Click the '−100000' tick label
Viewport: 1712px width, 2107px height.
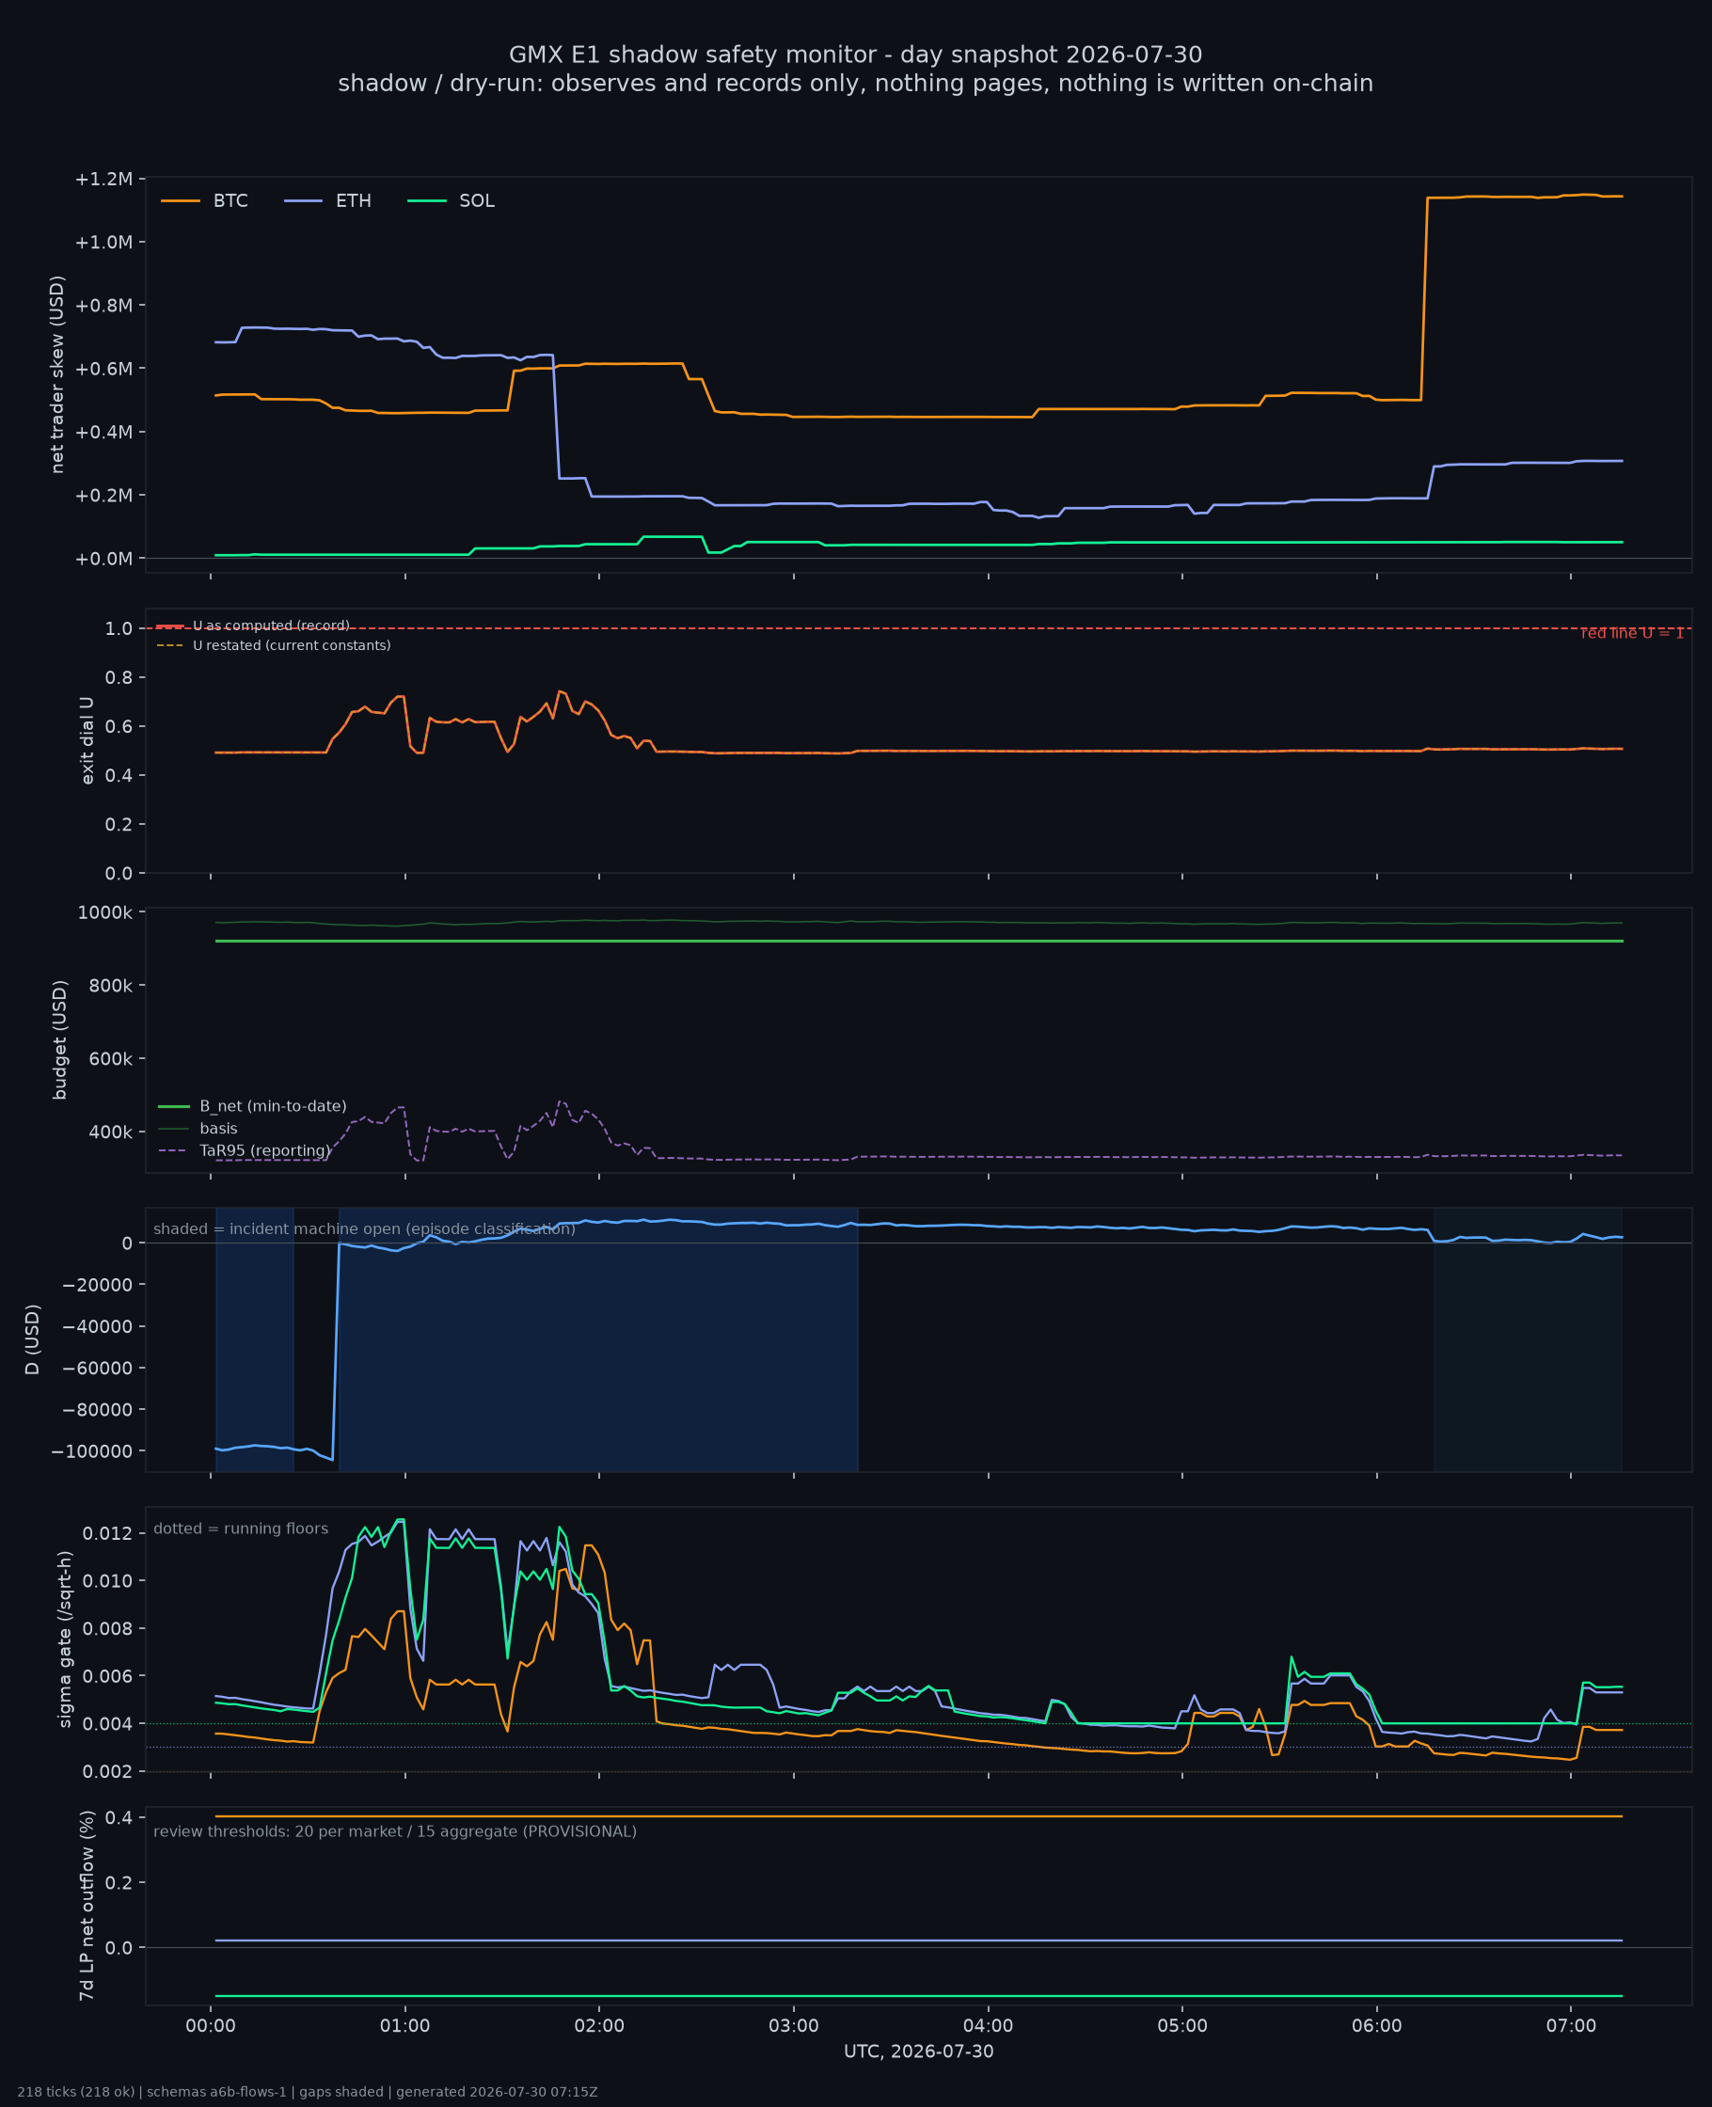pos(92,1452)
